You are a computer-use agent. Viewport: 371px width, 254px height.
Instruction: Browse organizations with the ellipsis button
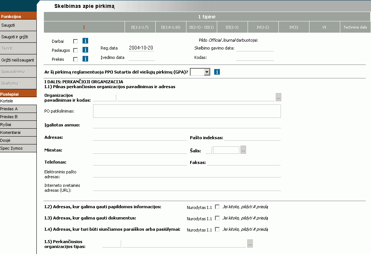click(x=278, y=97)
